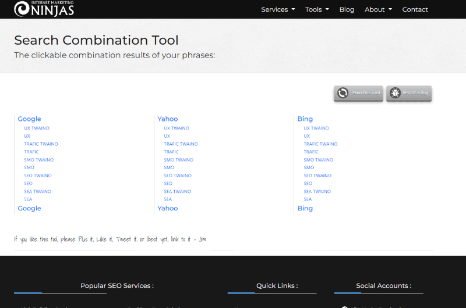
Task: Launch Bing search for TRAFIC
Action: [311, 152]
